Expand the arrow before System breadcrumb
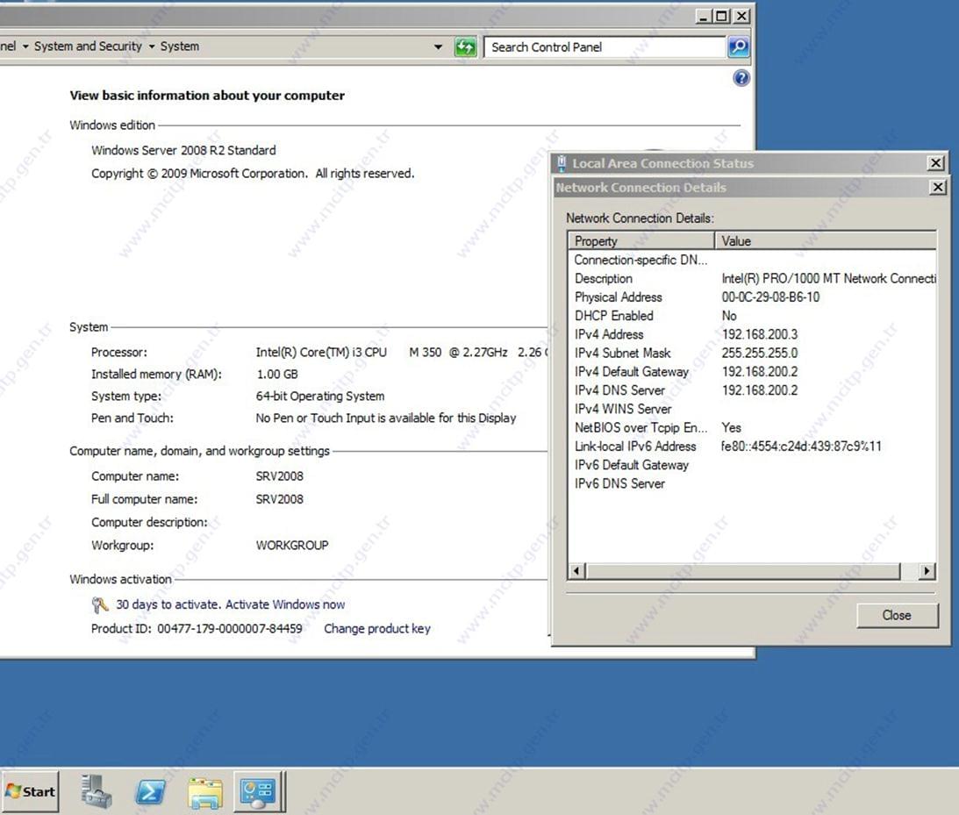Screen dimensions: 959x815 tap(151, 46)
